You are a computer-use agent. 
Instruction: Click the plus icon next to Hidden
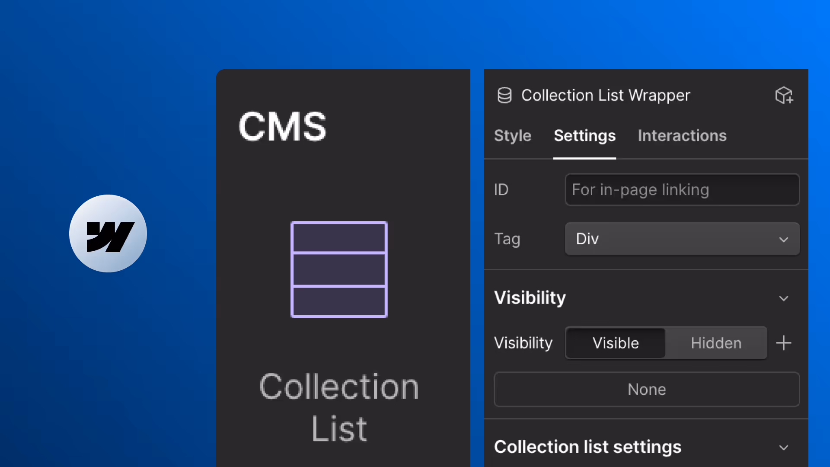(783, 343)
